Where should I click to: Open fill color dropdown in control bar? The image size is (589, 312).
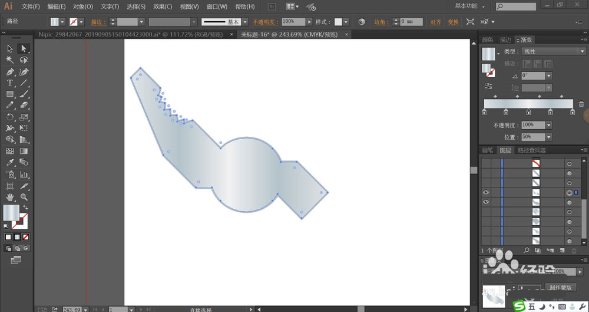point(62,22)
